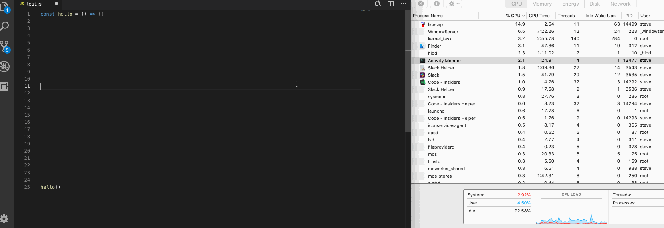Click the Code - Insiders process icon
The width and height of the screenshot is (664, 228).
pyautogui.click(x=422, y=82)
